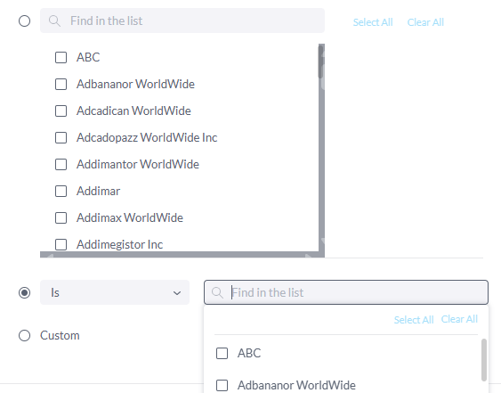The width and height of the screenshot is (501, 393).
Task: Select the radio button next to Is
Action: (x=24, y=292)
